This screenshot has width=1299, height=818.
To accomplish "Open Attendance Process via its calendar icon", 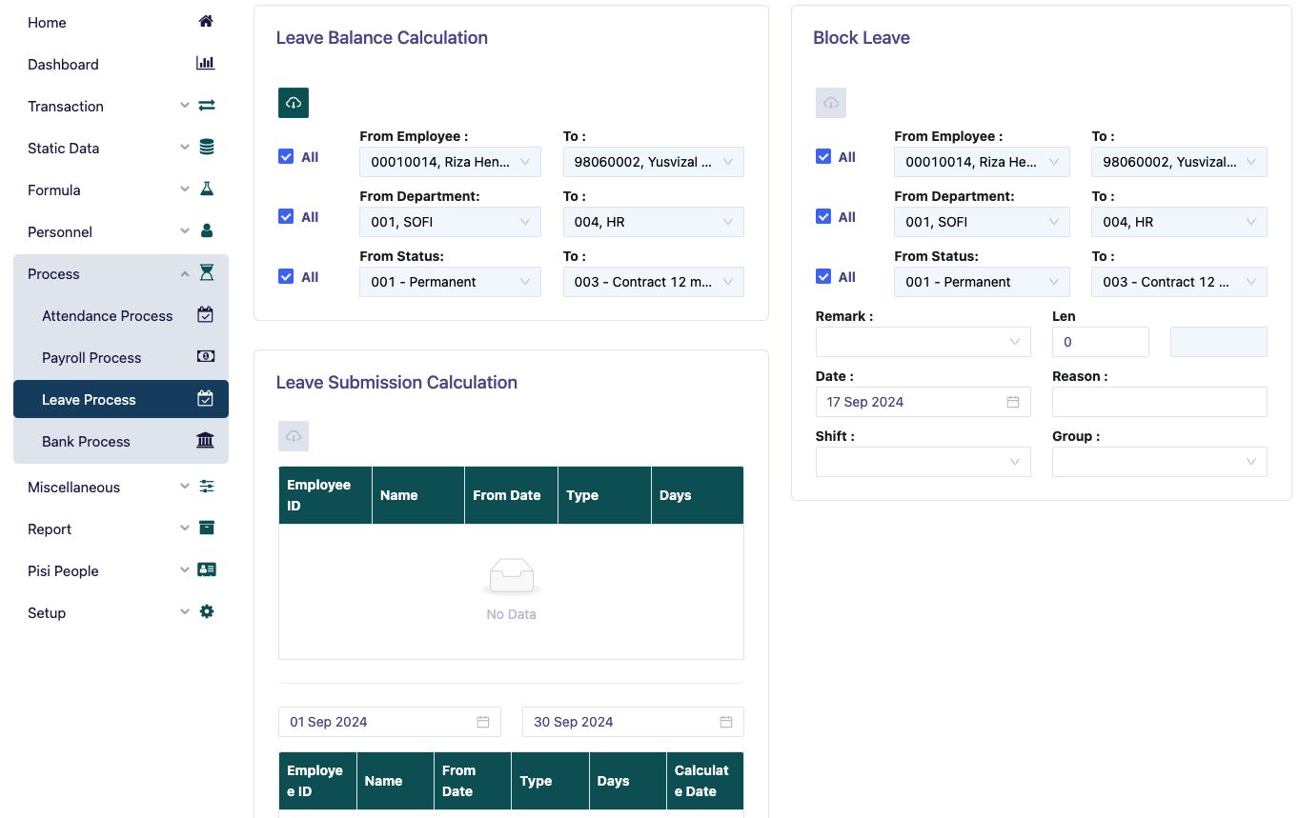I will point(206,315).
